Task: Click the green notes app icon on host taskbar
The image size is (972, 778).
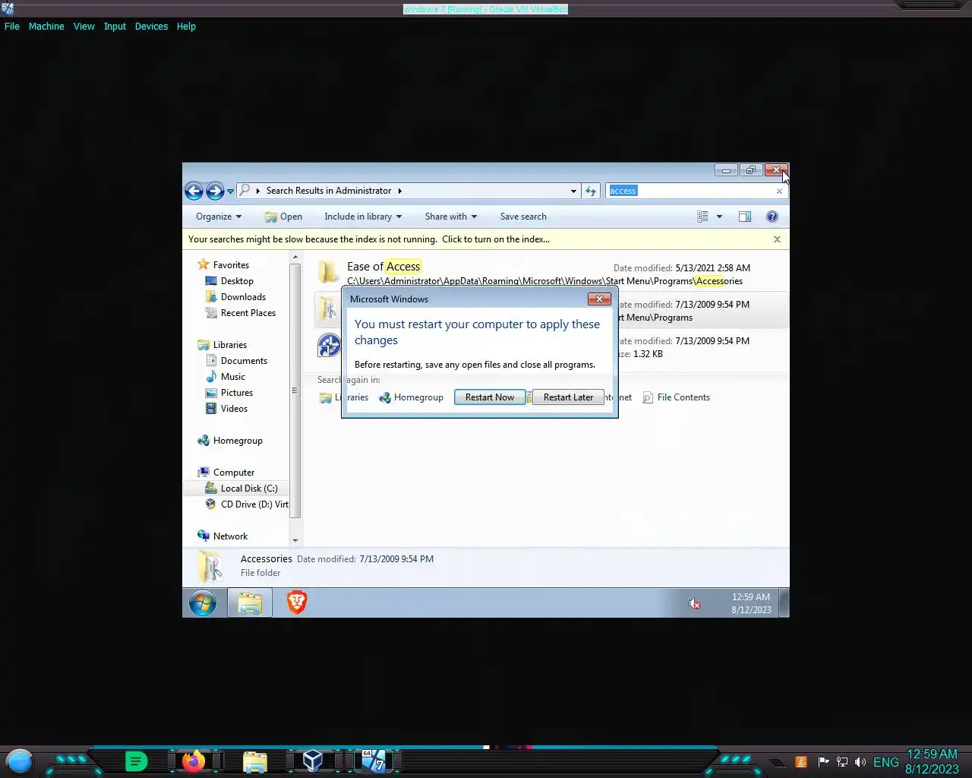Action: click(136, 761)
